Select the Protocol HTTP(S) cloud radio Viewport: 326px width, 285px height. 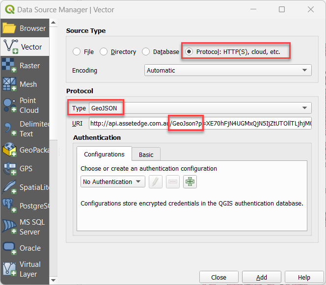point(189,52)
